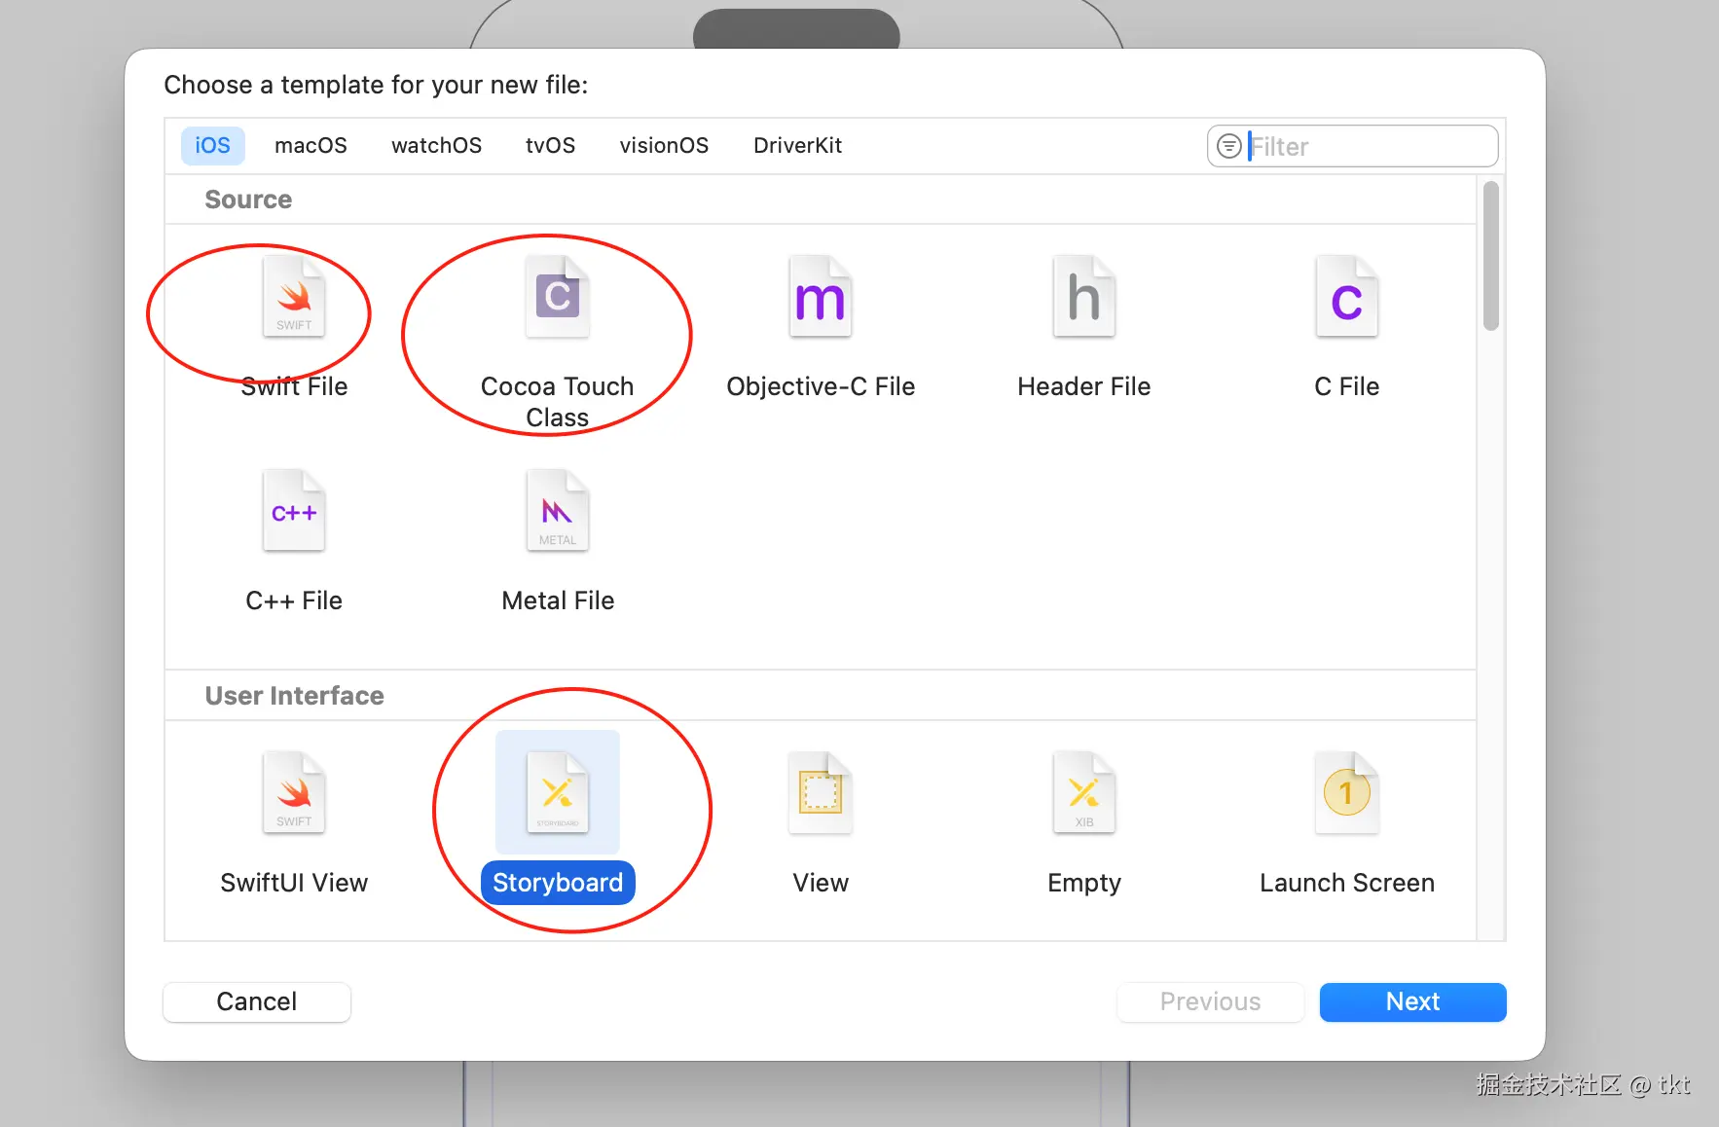
Task: Click the "Header File" label
Action: coord(1084,386)
